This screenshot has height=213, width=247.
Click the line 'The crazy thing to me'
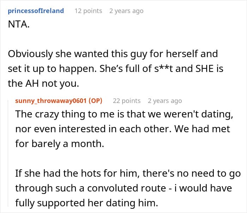pyautogui.click(x=124, y=114)
